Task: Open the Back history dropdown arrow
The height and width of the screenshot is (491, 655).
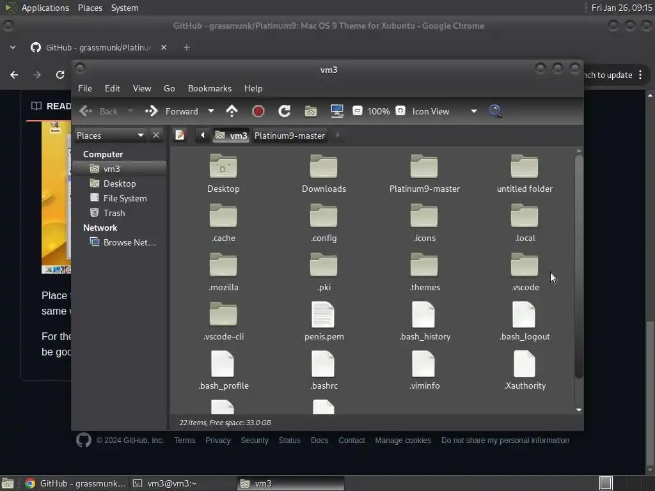Action: (x=130, y=111)
